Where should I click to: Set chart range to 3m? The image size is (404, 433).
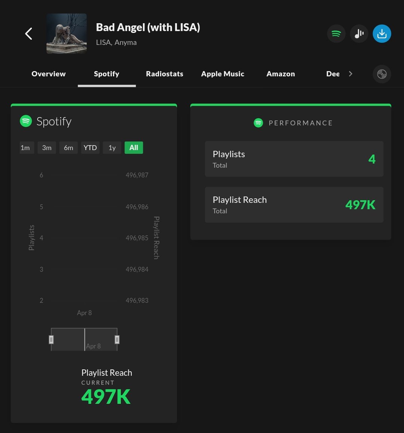tap(47, 148)
